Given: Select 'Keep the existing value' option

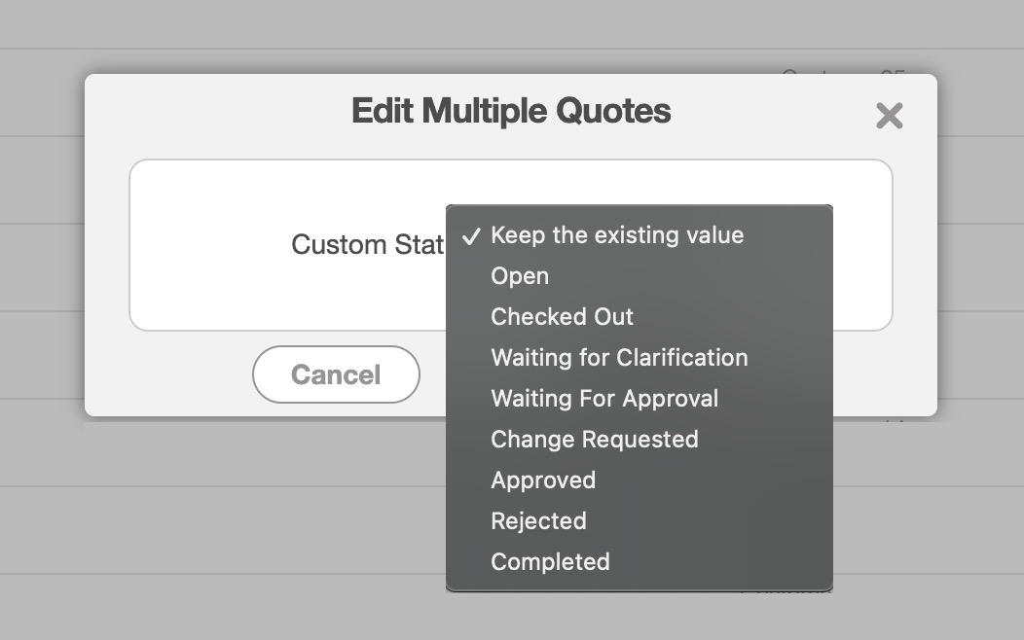Looking at the screenshot, I should click(x=616, y=235).
